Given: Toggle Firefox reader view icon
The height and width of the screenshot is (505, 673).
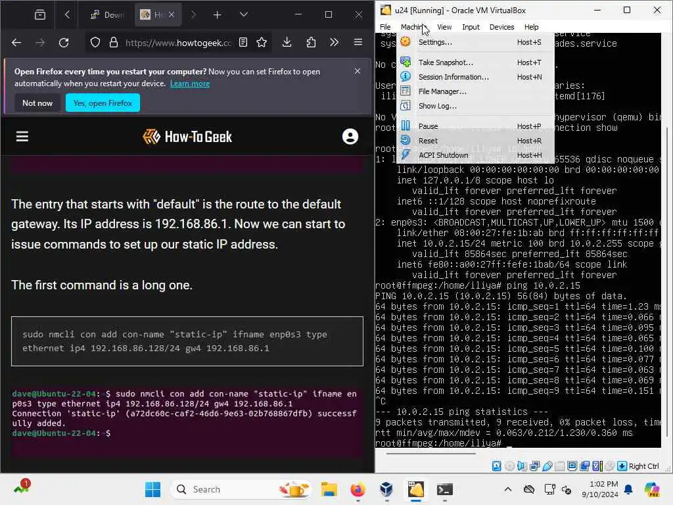Looking at the screenshot, I should [243, 42].
